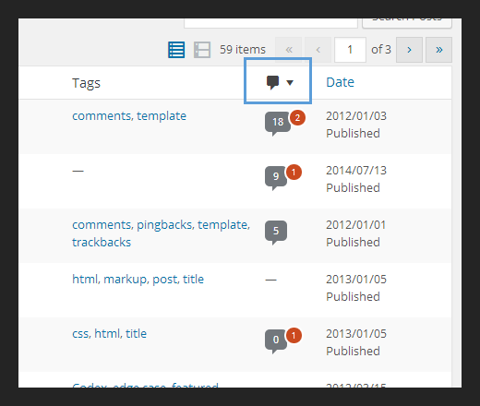The width and height of the screenshot is (480, 406).
Task: Click the comments column header bubble icon
Action: click(x=272, y=82)
